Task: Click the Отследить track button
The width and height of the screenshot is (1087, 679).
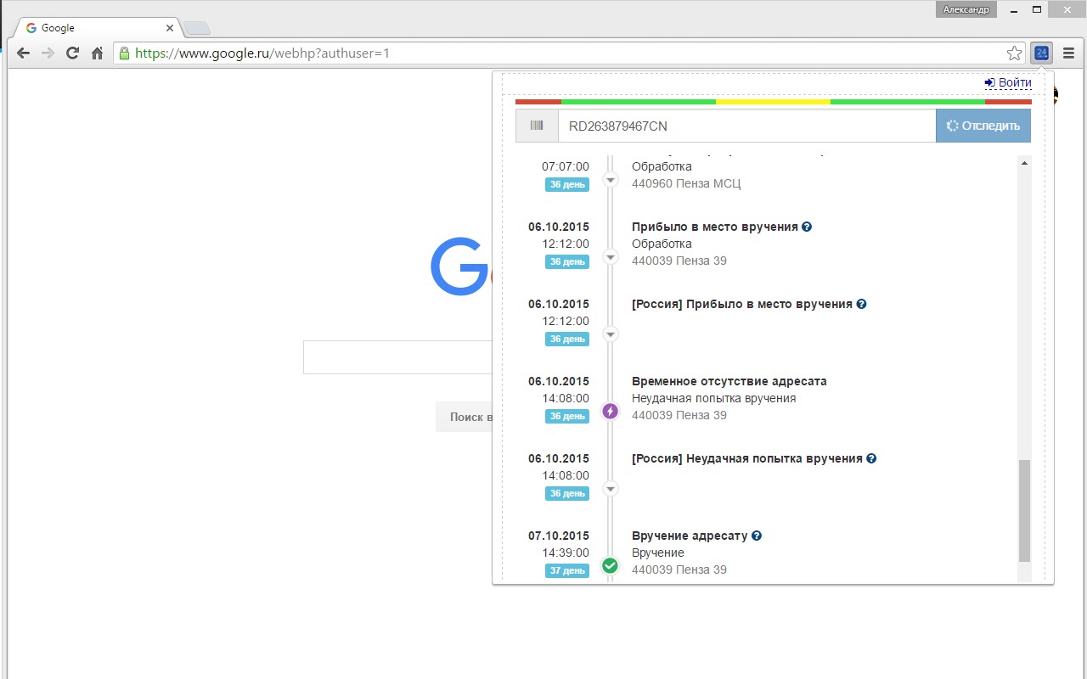Action: [x=983, y=126]
